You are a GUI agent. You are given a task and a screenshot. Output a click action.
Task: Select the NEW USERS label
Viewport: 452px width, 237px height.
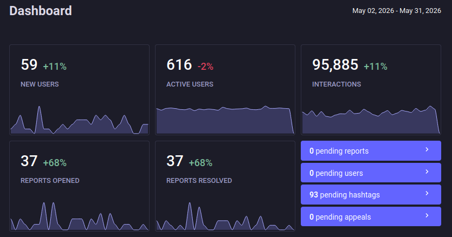coord(39,84)
